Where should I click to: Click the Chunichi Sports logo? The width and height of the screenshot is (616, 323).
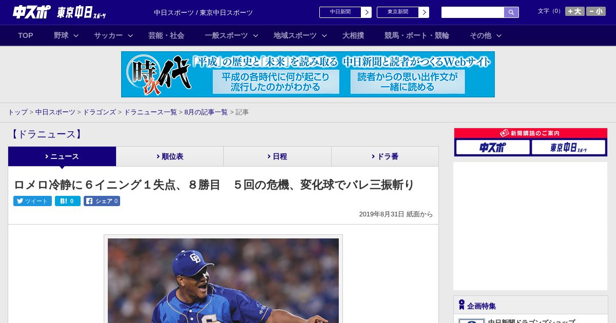coord(31,12)
